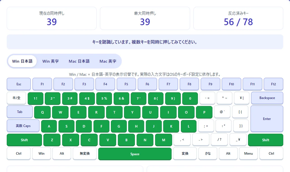This screenshot has height=172, width=290.
Task: Click the layout switch description text
Action: (x=145, y=74)
